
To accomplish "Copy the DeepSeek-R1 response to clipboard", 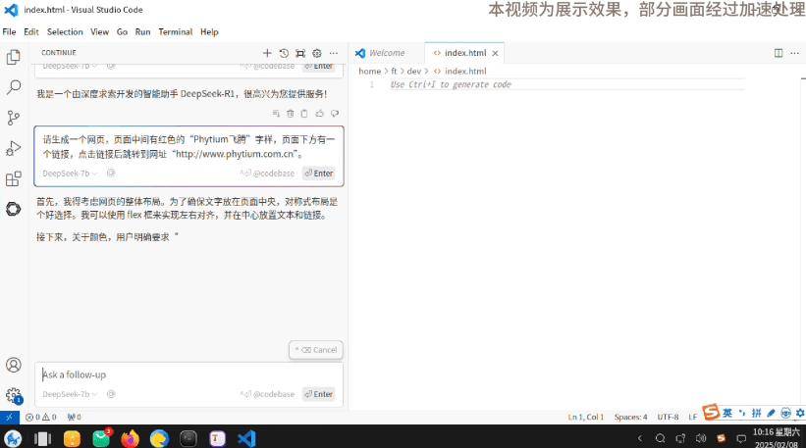I will (x=304, y=114).
